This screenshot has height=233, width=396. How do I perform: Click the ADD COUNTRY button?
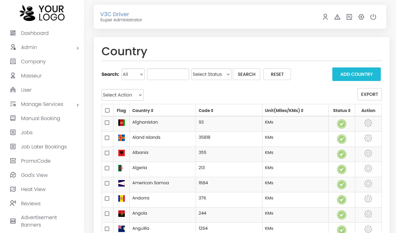coord(357,74)
